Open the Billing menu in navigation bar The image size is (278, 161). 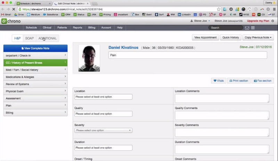(x=91, y=27)
